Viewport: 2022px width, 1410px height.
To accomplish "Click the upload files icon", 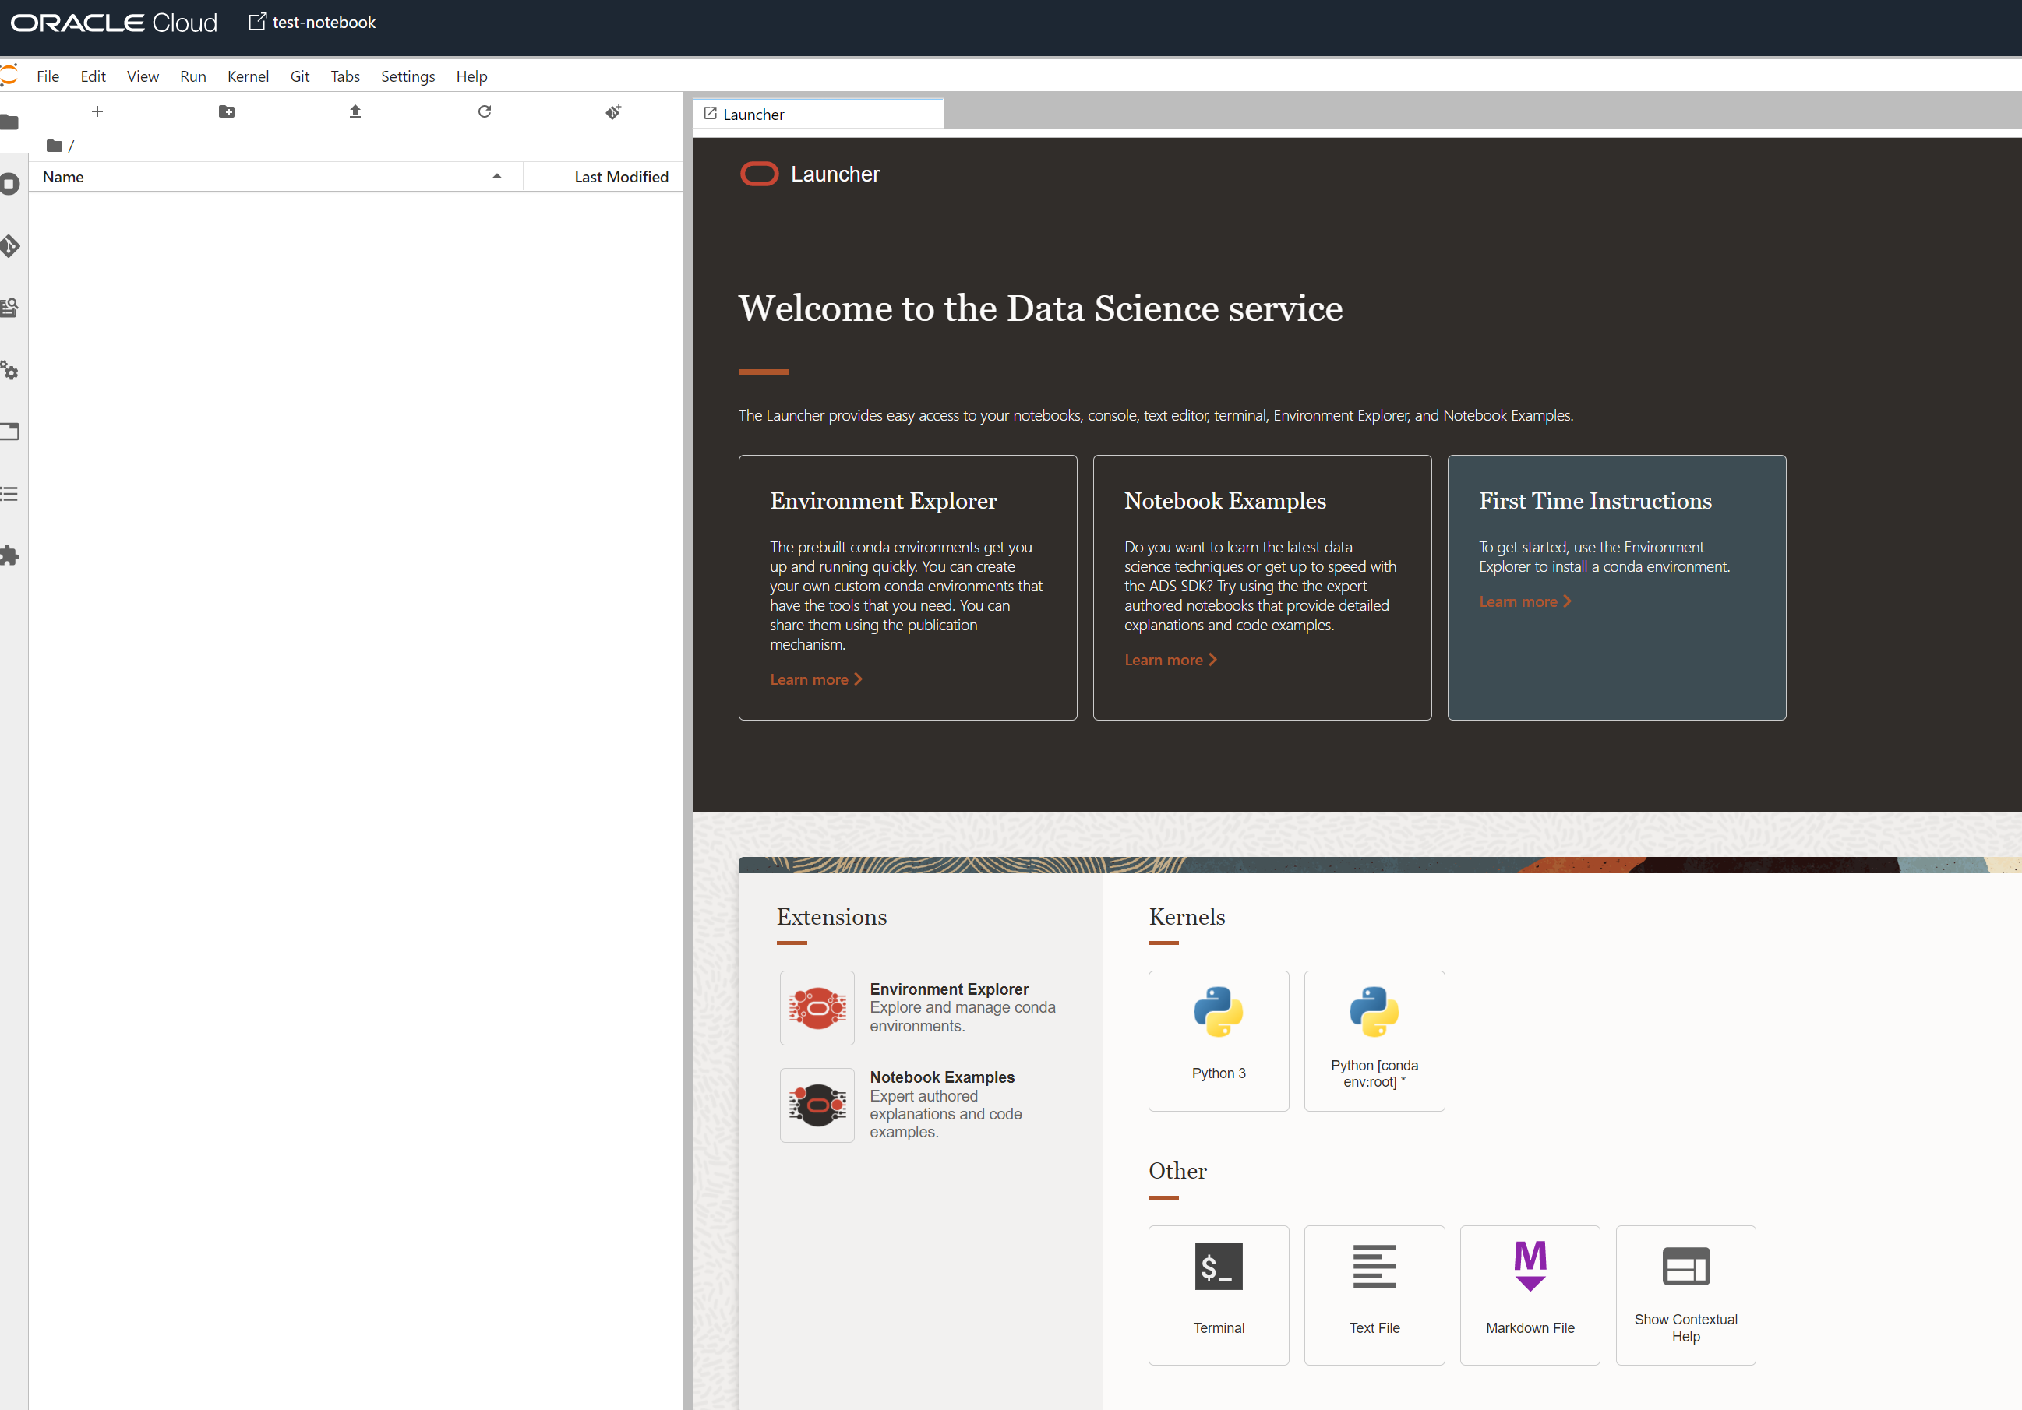I will (x=356, y=112).
